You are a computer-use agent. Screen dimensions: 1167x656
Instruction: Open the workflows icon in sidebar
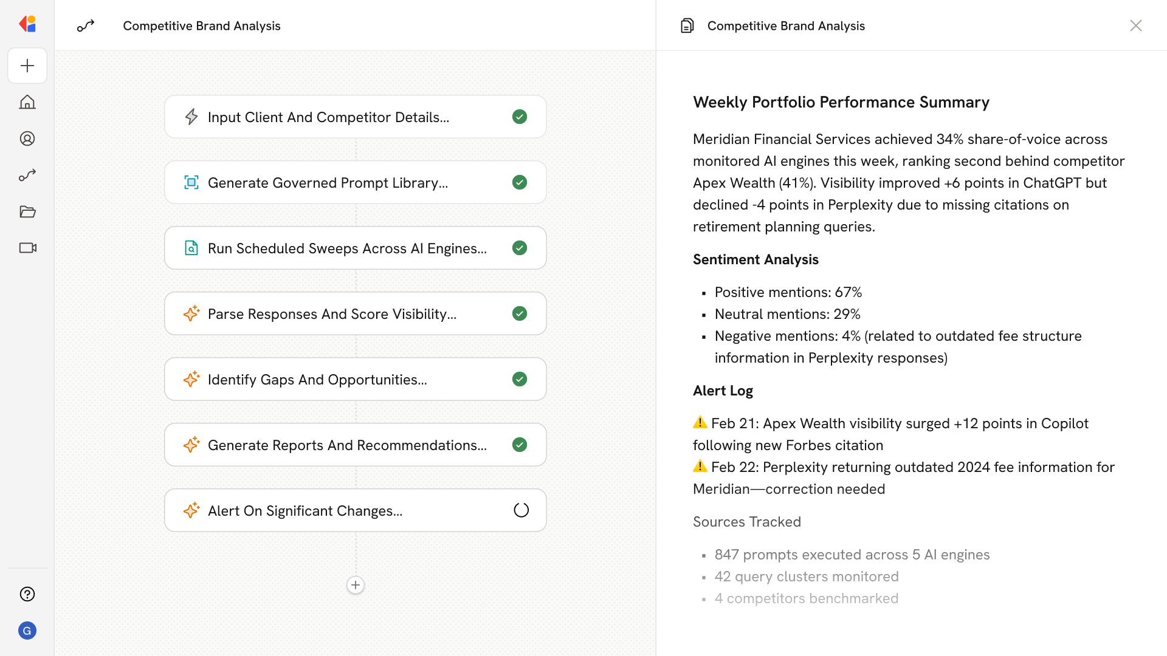point(27,175)
